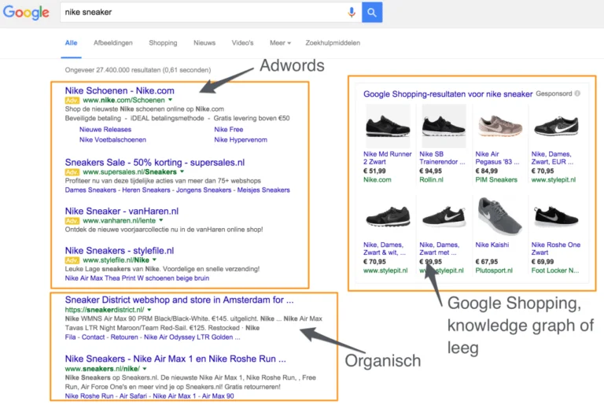Open the Air Max 90 sitelink

point(218,396)
